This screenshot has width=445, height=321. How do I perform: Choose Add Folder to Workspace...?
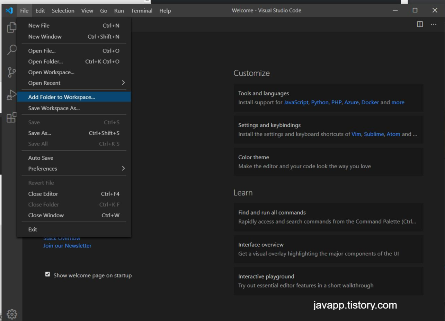click(74, 97)
